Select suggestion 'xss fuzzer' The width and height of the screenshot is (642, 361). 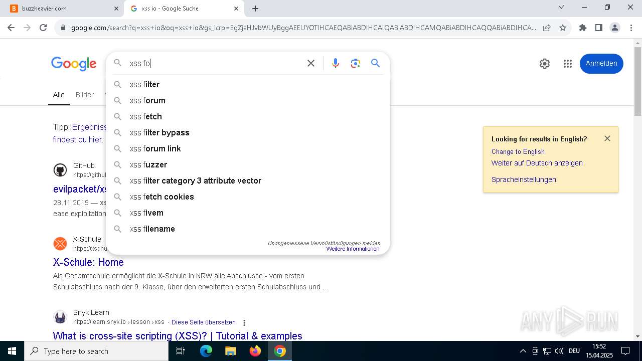(x=248, y=164)
